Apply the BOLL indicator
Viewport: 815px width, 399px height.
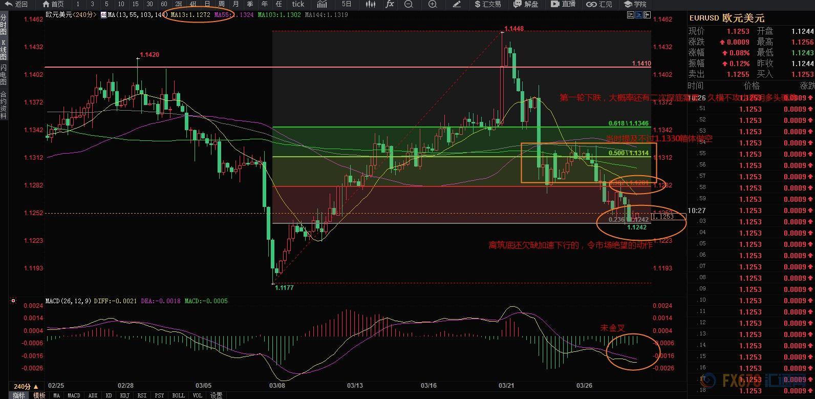179,395
